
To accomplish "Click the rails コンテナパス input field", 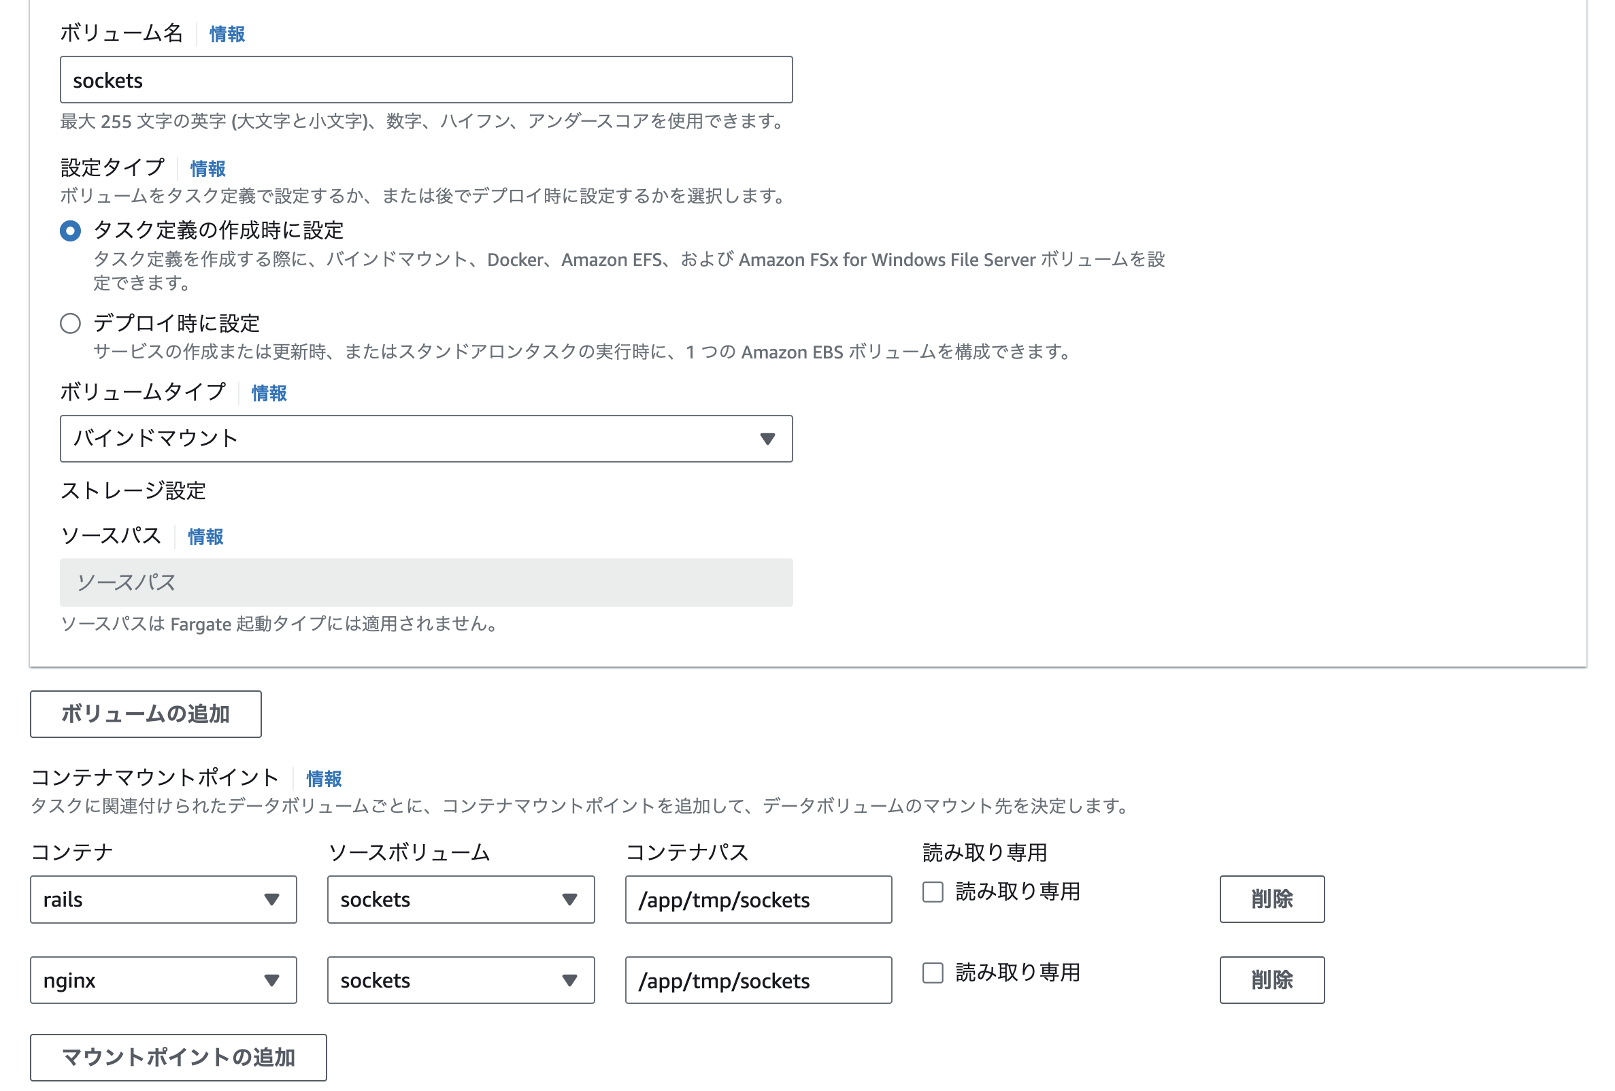I will tap(758, 899).
